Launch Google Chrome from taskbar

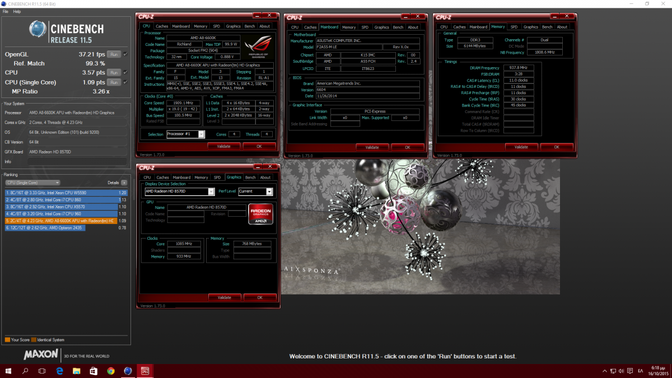111,371
